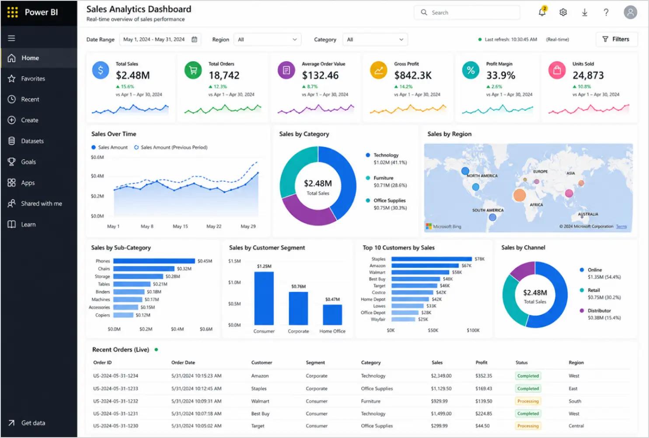Viewport: 649px width, 438px height.
Task: Open the user profile avatar
Action: [x=630, y=12]
